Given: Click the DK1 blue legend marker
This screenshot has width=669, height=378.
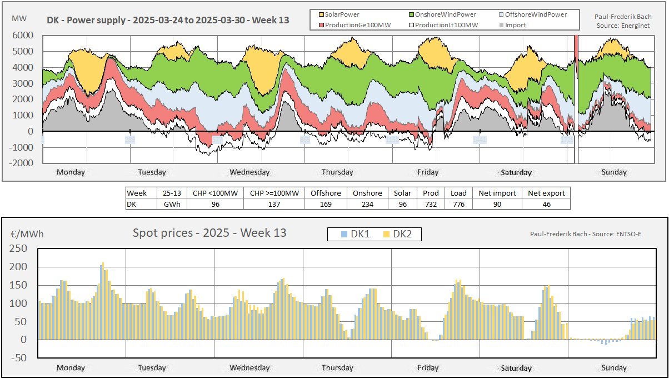Looking at the screenshot, I should pos(344,235).
